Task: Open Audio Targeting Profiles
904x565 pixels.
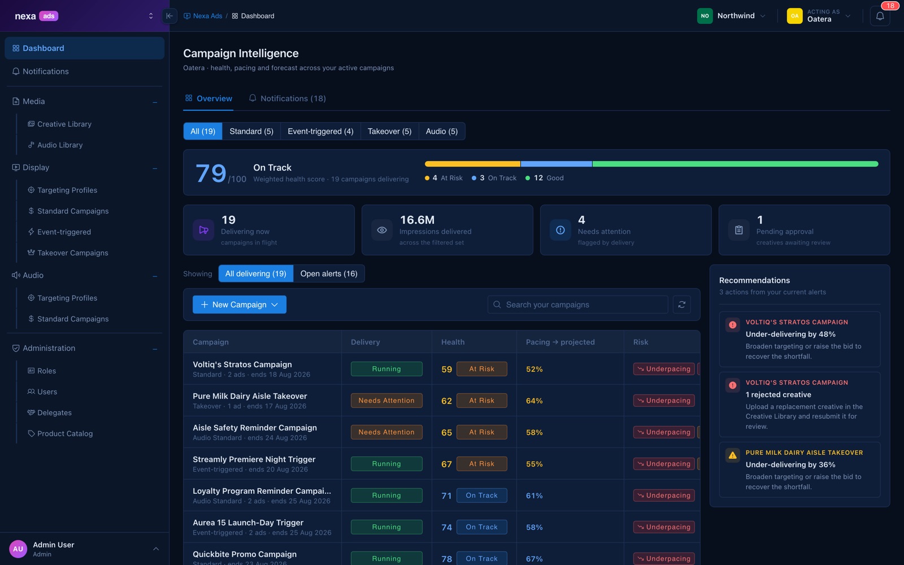Action: click(x=67, y=298)
